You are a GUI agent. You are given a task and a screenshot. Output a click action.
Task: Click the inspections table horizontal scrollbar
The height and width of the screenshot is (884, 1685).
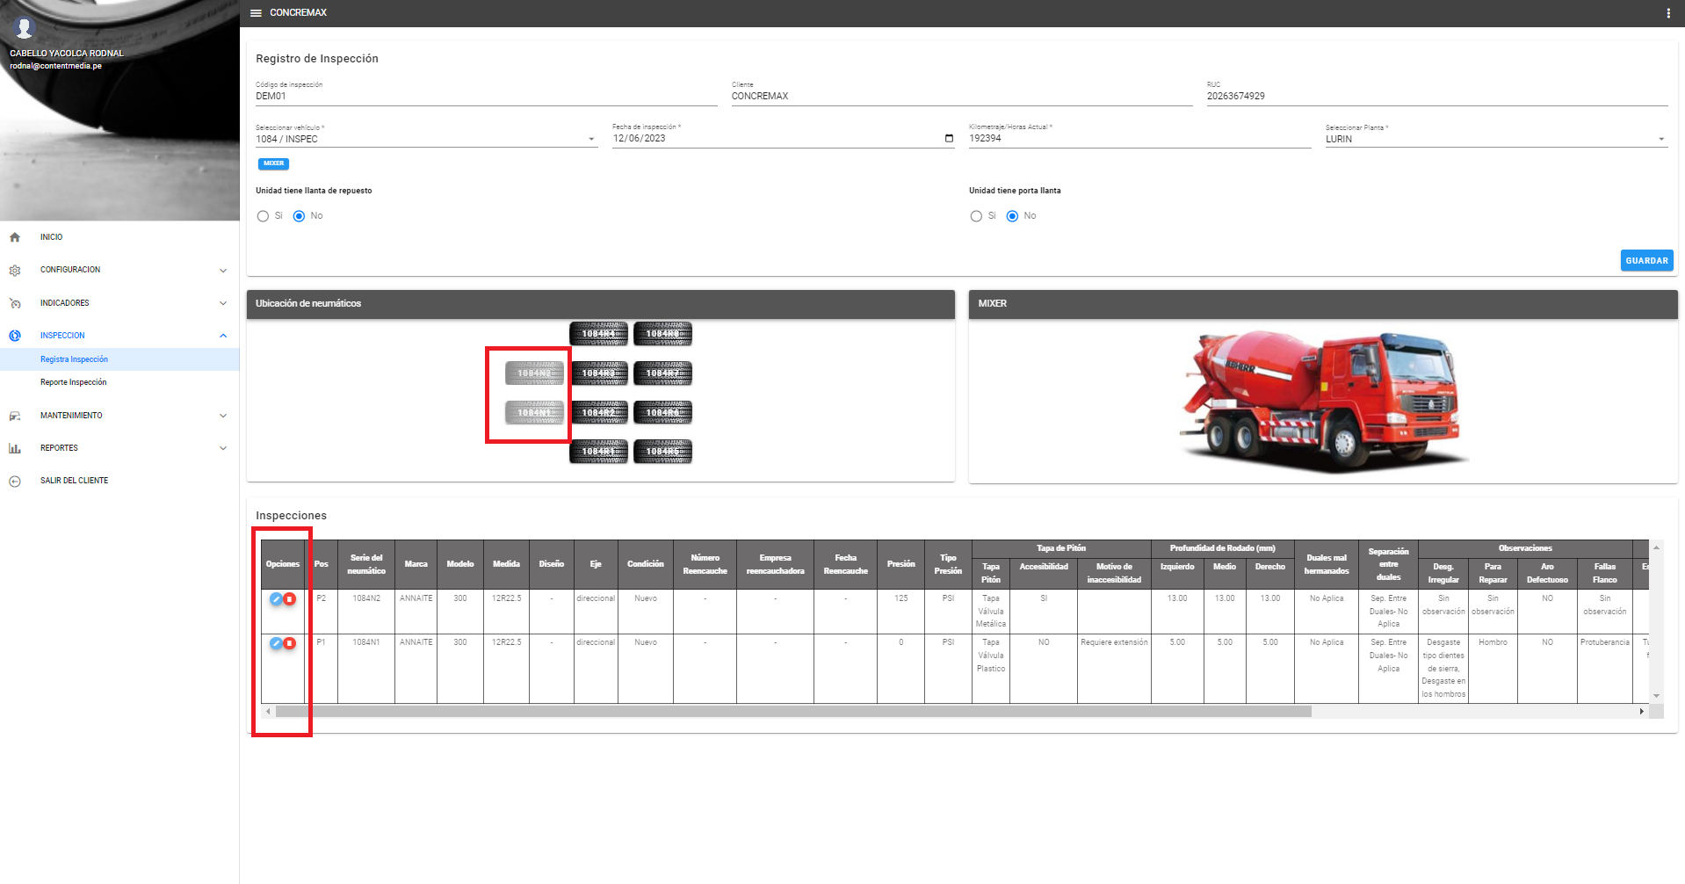tap(791, 712)
